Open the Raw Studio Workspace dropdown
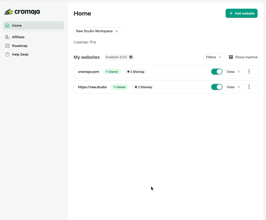 [x=98, y=31]
